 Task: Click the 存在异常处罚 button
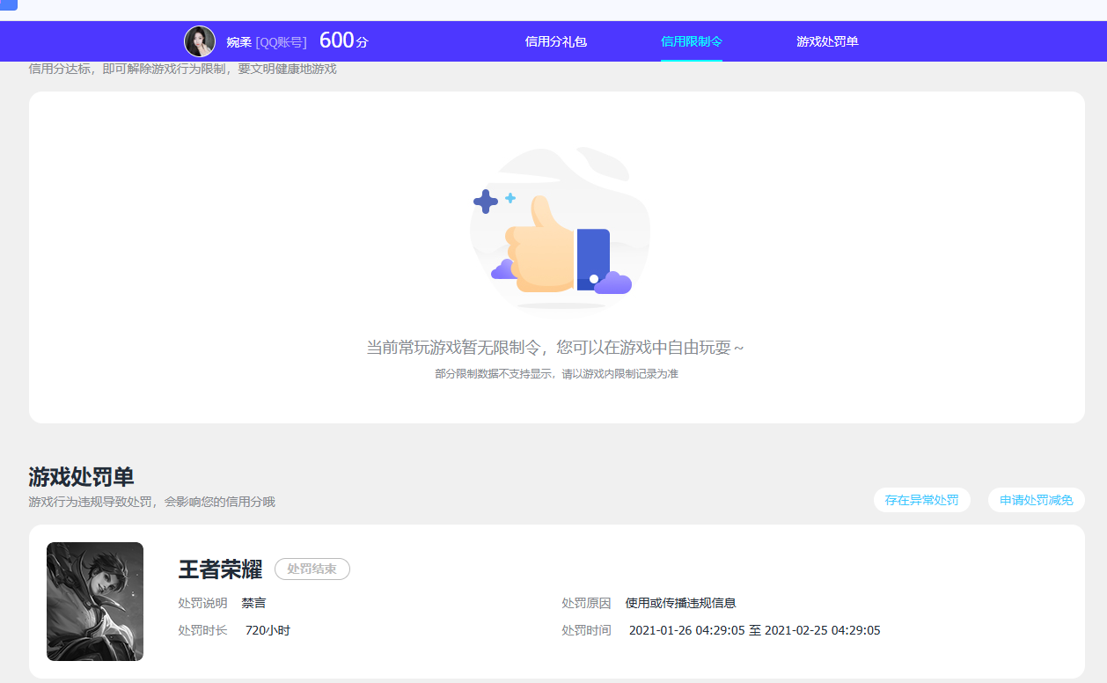pyautogui.click(x=922, y=500)
